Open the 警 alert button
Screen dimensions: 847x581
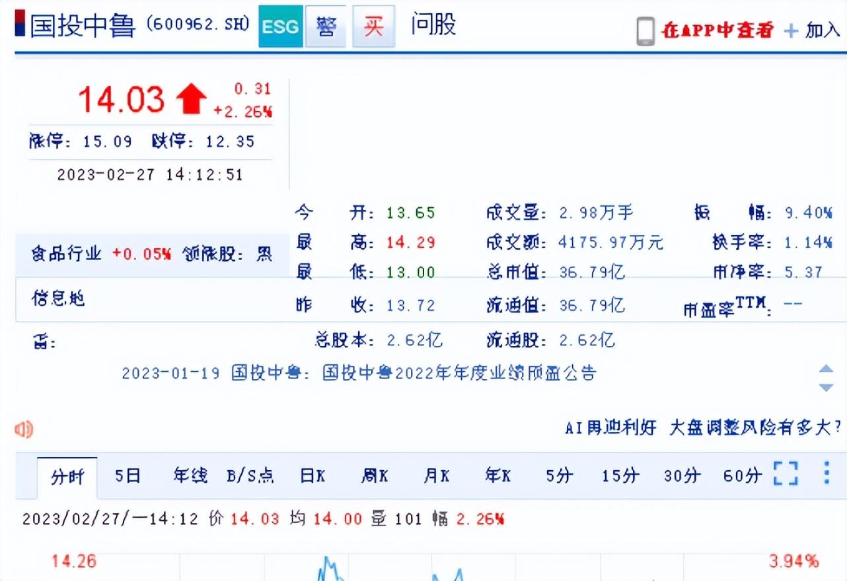(x=326, y=27)
